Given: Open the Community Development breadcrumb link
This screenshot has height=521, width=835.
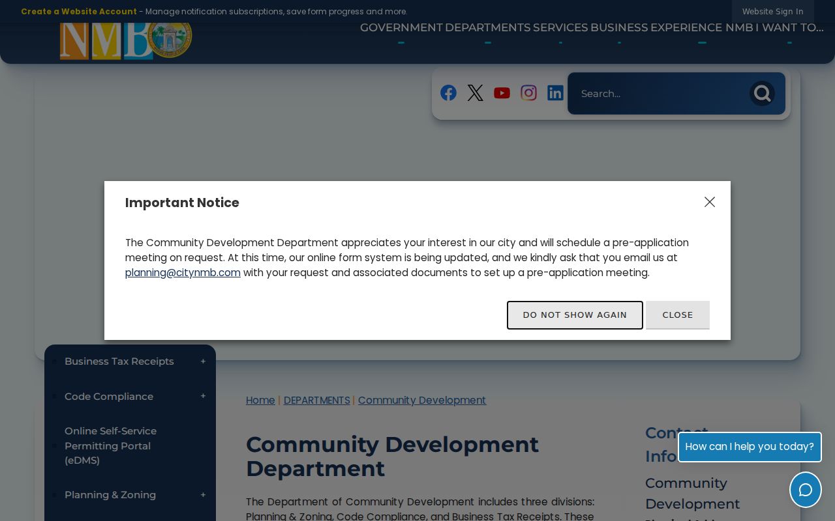Looking at the screenshot, I should tap(422, 401).
